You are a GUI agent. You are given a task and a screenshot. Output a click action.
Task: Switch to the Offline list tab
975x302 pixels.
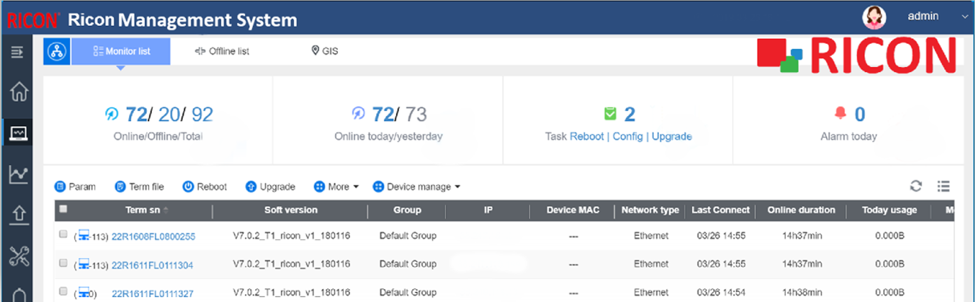pyautogui.click(x=222, y=51)
